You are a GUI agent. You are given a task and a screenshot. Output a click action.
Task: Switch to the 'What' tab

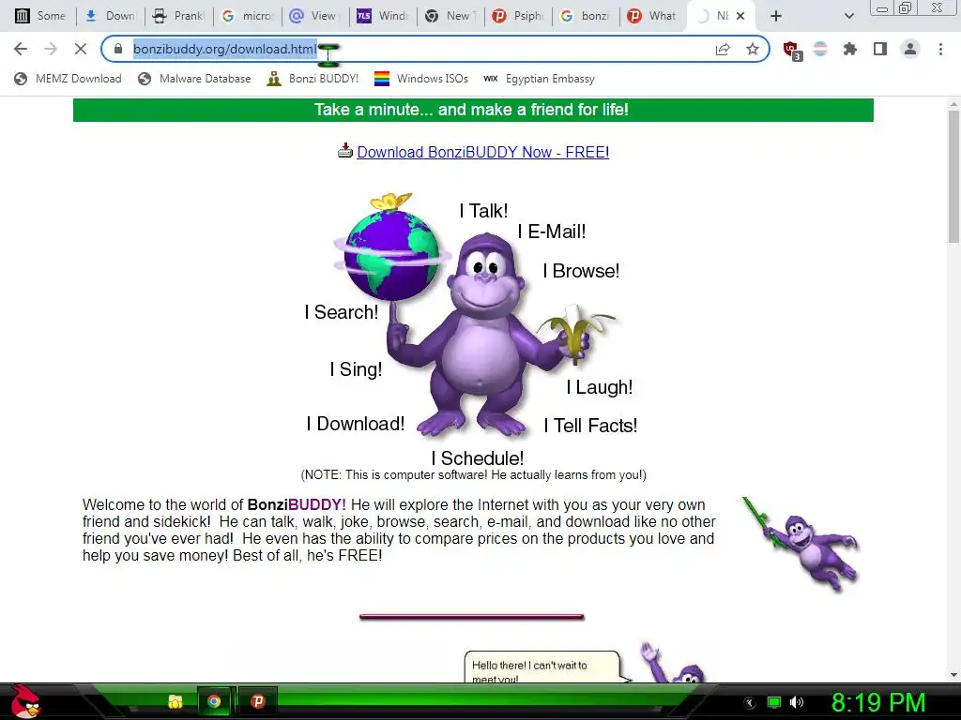653,16
